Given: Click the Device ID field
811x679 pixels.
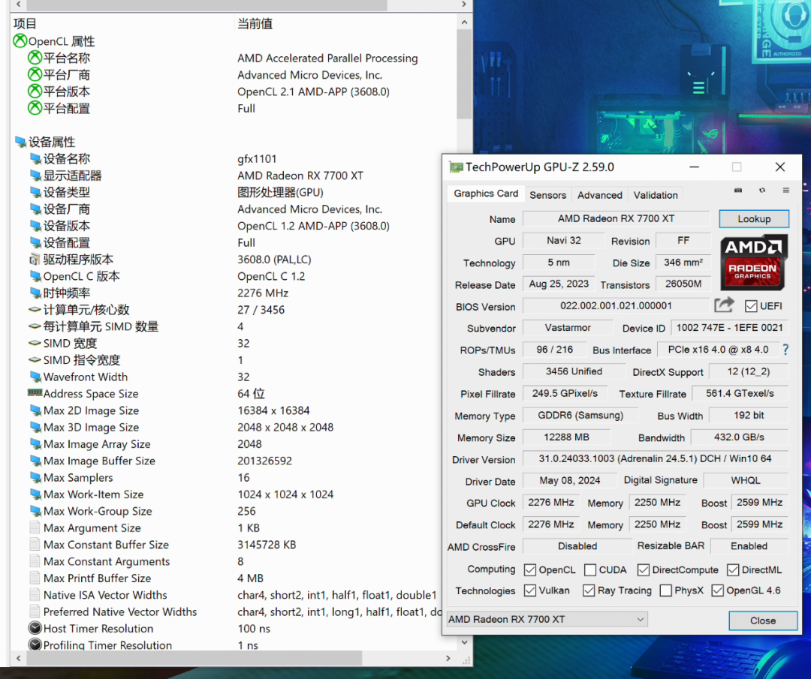Looking at the screenshot, I should point(729,328).
